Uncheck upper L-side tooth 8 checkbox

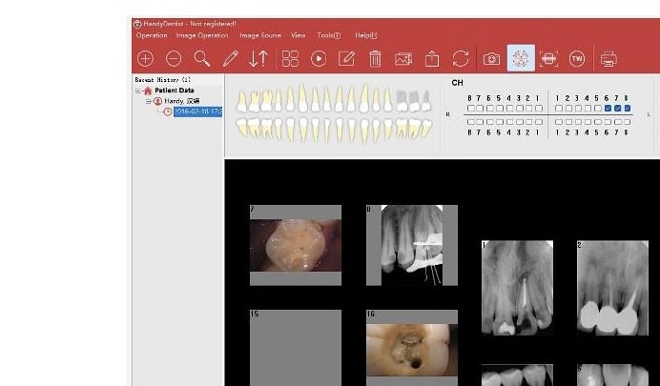(x=628, y=108)
